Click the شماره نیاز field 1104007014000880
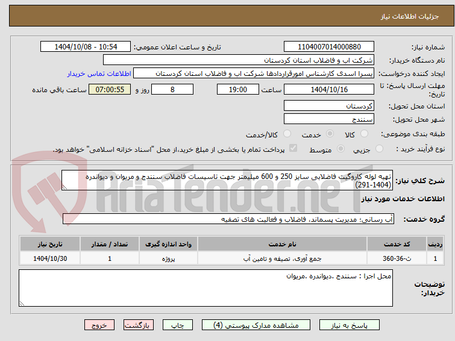Screen dimensions: 455x341 (x=329, y=47)
